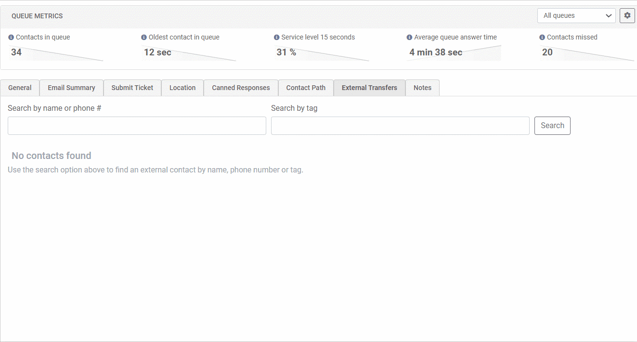This screenshot has height=342, width=637.
Task: Click the info icon next to Service level 15 seconds
Action: point(276,37)
